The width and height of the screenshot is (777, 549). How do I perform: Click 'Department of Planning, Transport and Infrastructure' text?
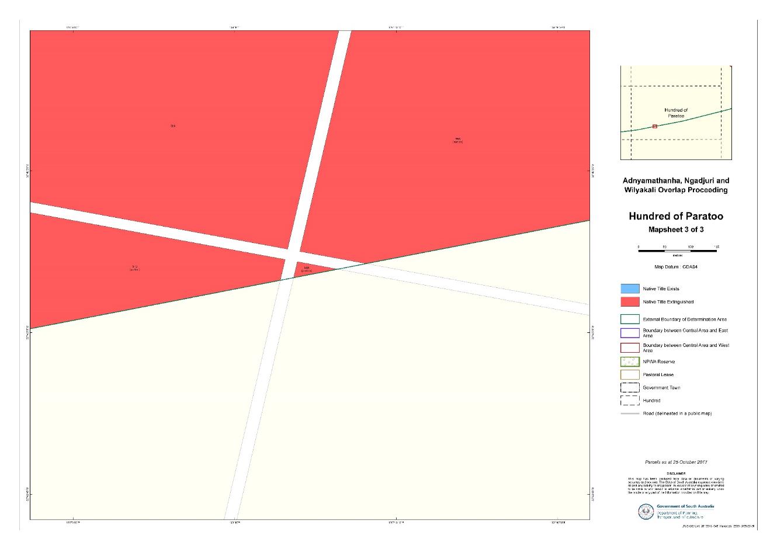[x=681, y=515]
